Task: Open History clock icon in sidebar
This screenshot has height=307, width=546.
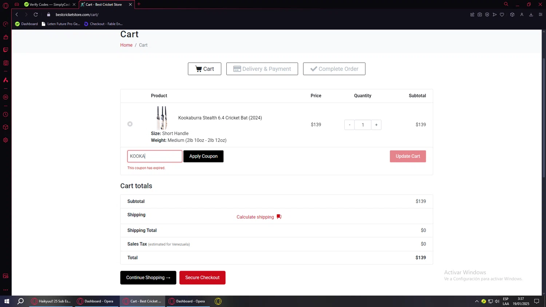Action: (x=5, y=115)
